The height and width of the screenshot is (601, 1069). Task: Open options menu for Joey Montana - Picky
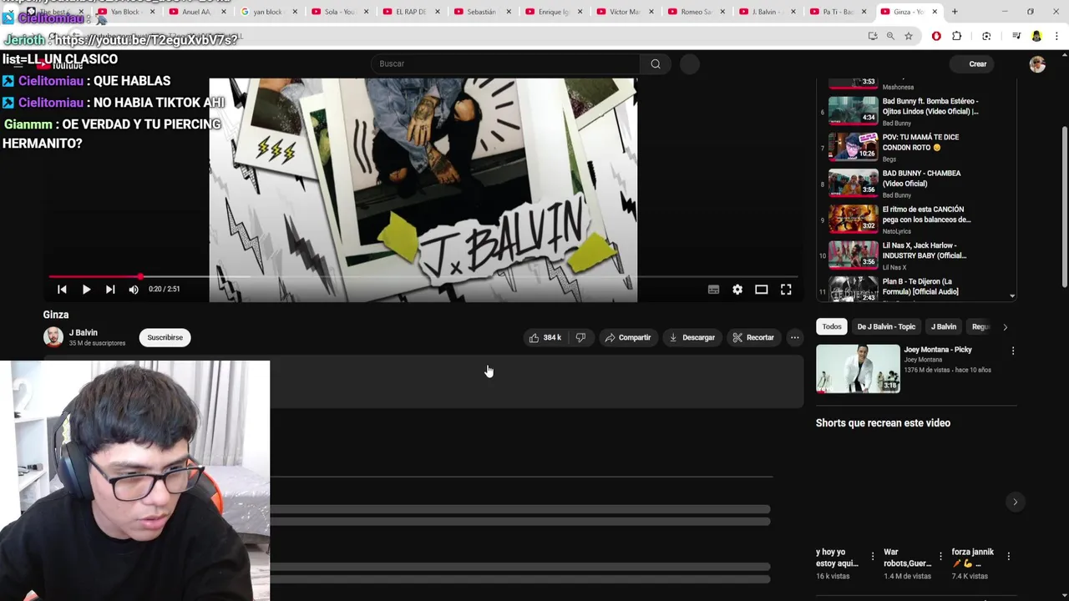tap(1013, 351)
